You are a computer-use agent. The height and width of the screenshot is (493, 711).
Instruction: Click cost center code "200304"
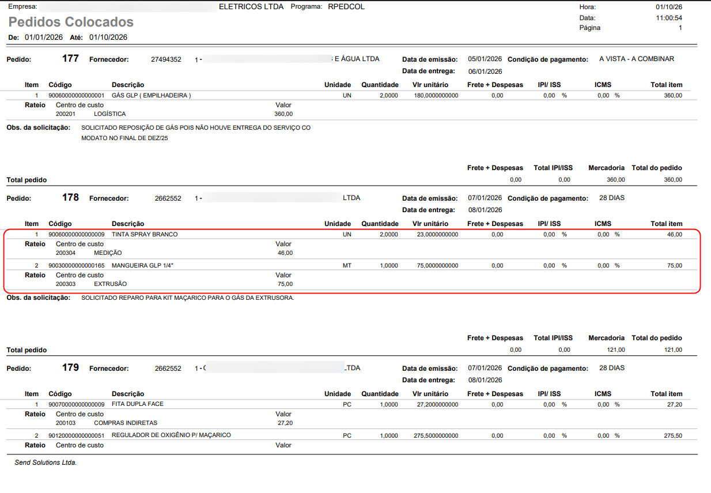click(66, 253)
